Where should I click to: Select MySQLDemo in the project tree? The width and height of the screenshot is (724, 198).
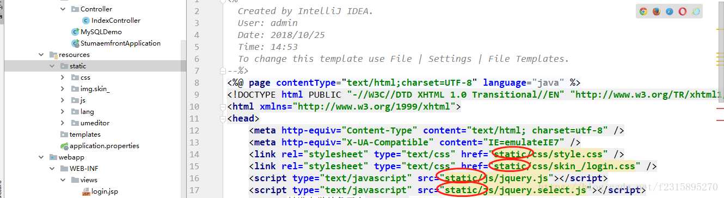coord(101,32)
